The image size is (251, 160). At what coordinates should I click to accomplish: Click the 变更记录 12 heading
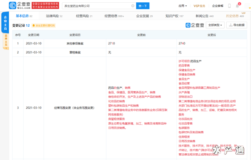21,25
